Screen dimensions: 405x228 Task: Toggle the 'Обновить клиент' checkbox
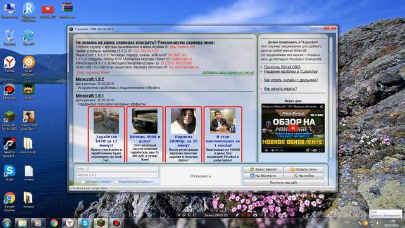click(x=83, y=182)
